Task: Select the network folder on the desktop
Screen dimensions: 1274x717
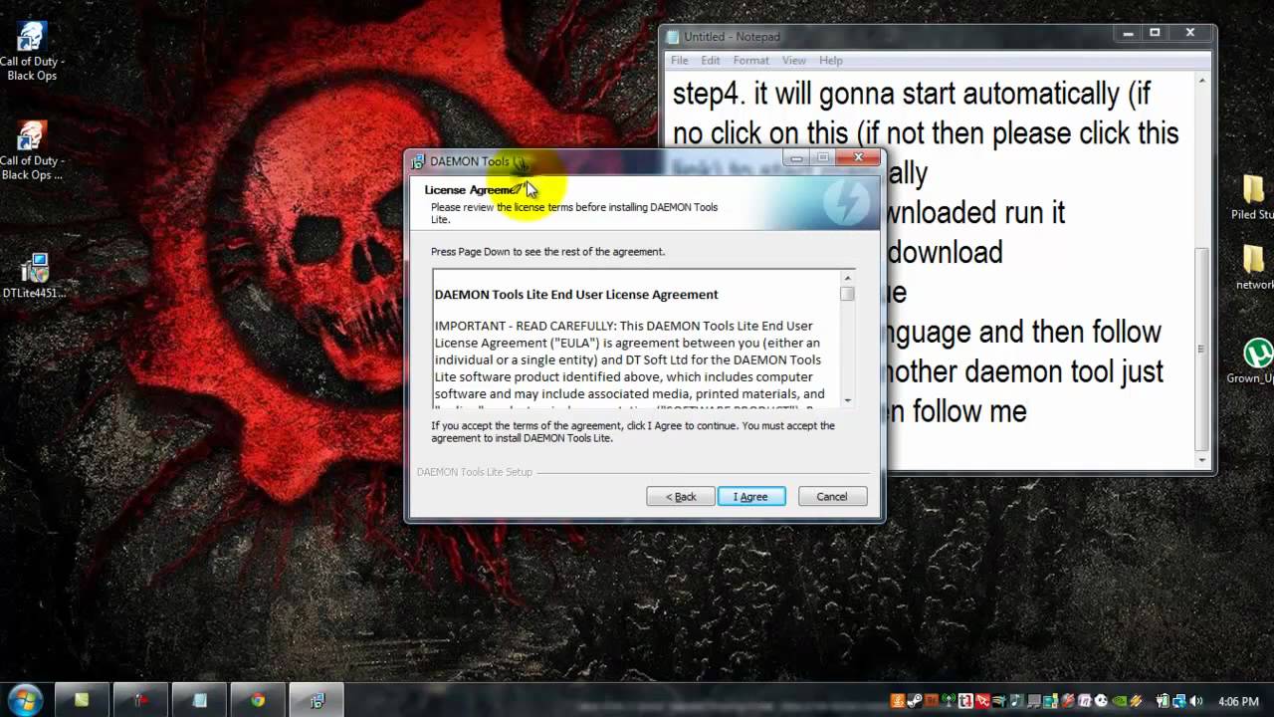Action: [1254, 267]
